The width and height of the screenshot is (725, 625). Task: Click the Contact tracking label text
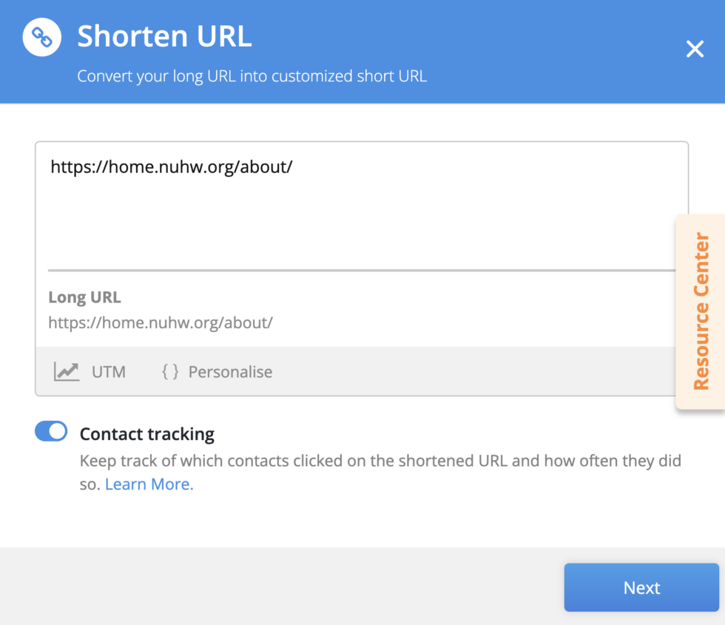[146, 433]
